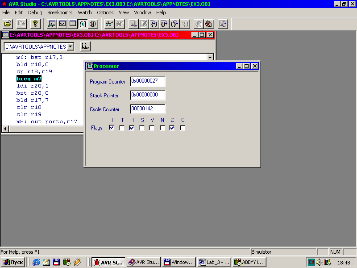Switch to the Lab_3 Word taskbar button
Screen dimensions: 357x268
(x=214, y=262)
